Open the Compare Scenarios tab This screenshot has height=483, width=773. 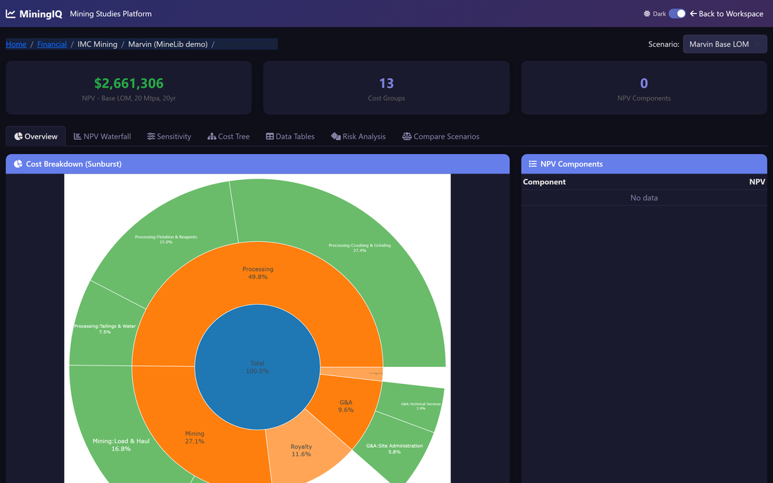(x=440, y=136)
